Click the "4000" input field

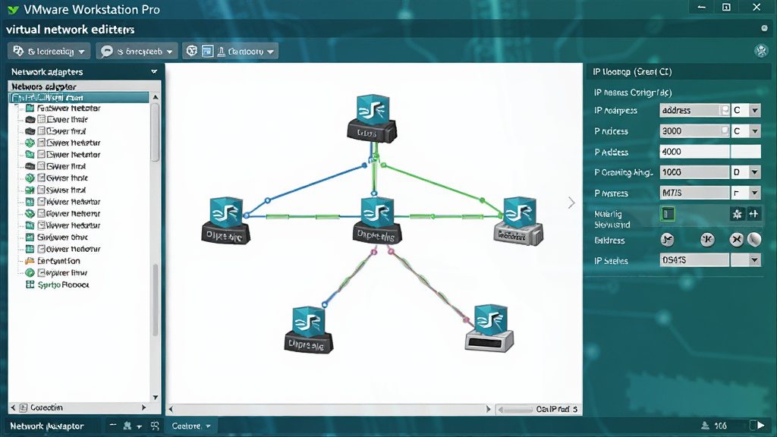695,152
